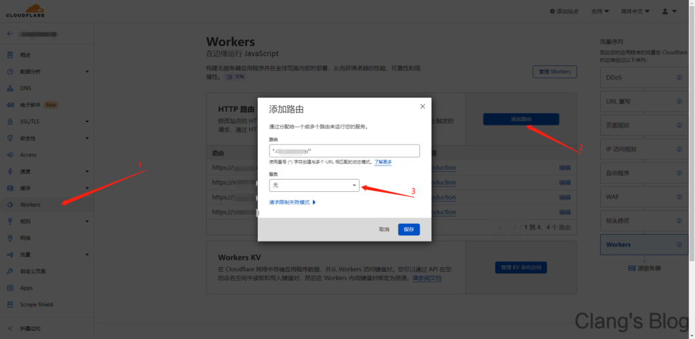
Task: Click the Workers icon in sidebar
Action: click(10, 205)
